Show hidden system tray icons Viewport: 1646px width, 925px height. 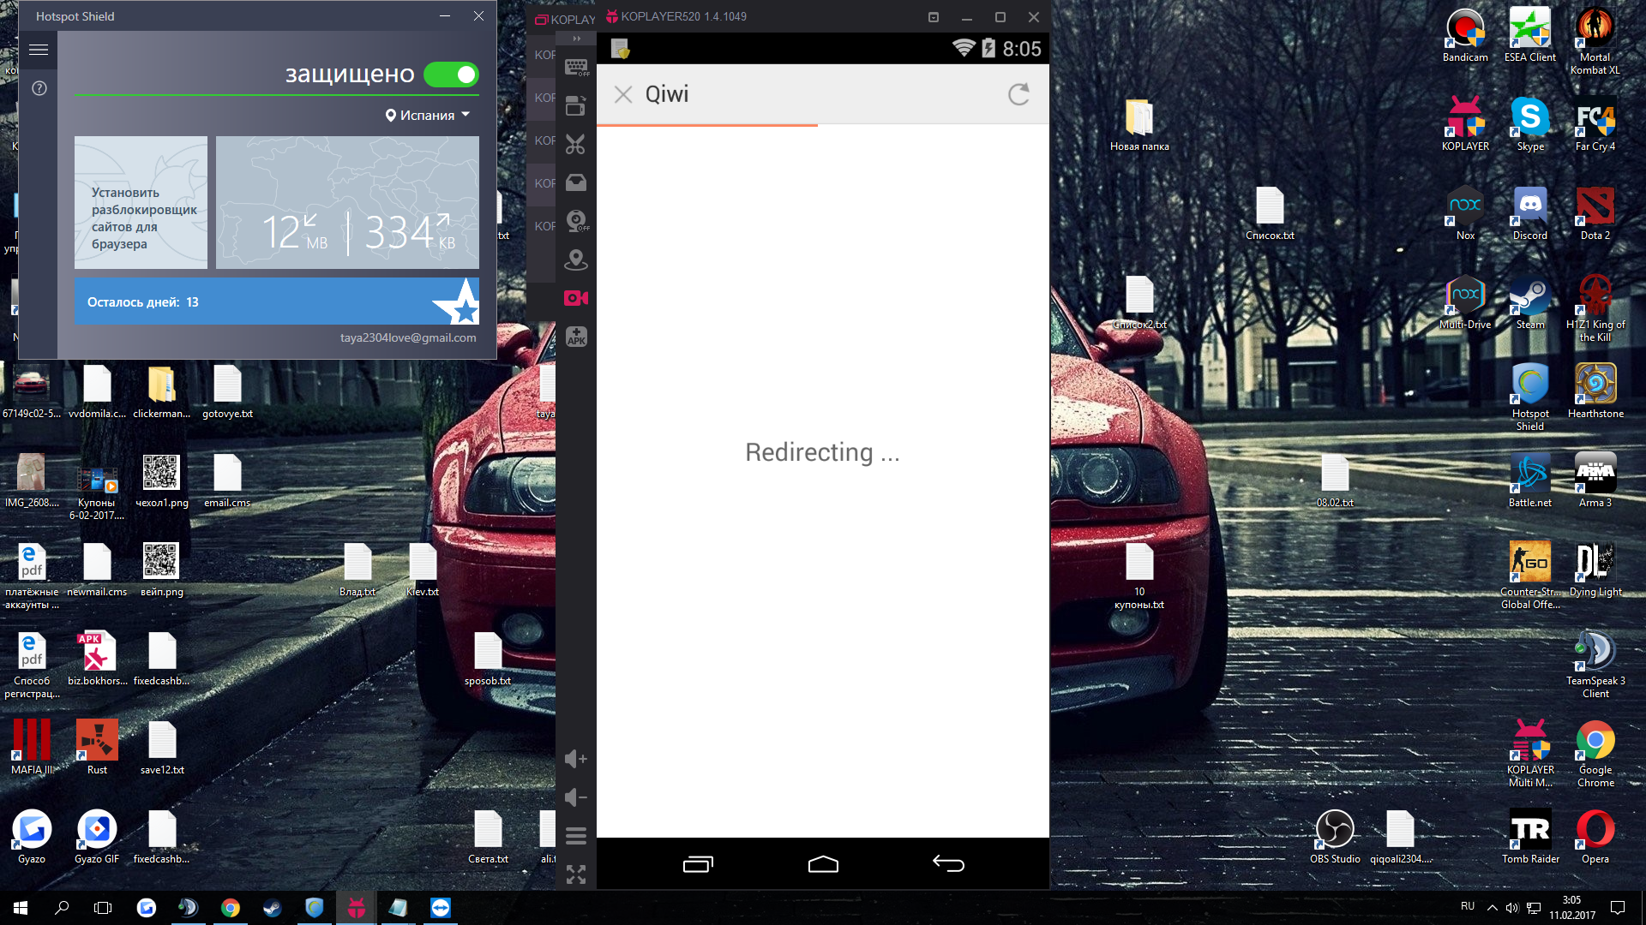pos(1493,908)
